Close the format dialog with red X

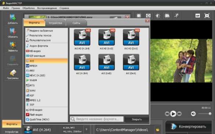(x=147, y=21)
